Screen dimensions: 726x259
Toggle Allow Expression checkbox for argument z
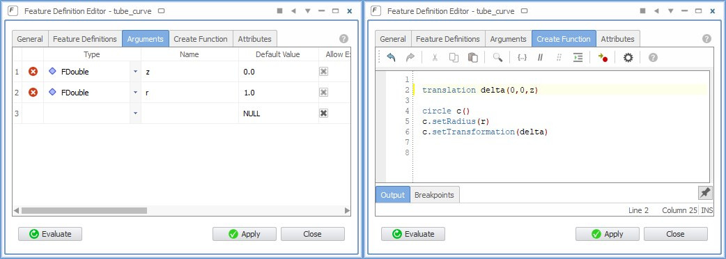click(x=324, y=72)
